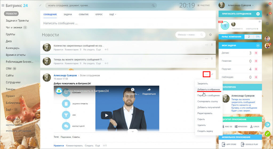Image resolution: width=273 pixels, height=149 pixels.
Task: Open Календарь in the sidebar
Action: [13, 48]
